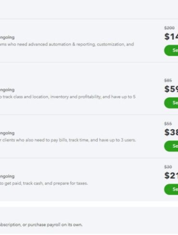This screenshot has width=178, height=235.
Task: Click the large discounted price starting with $38
Action: [171, 132]
